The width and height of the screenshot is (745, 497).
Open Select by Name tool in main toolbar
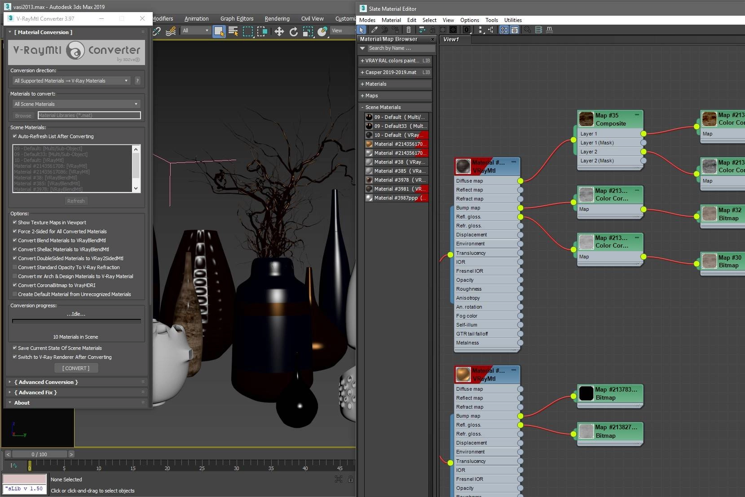(233, 31)
